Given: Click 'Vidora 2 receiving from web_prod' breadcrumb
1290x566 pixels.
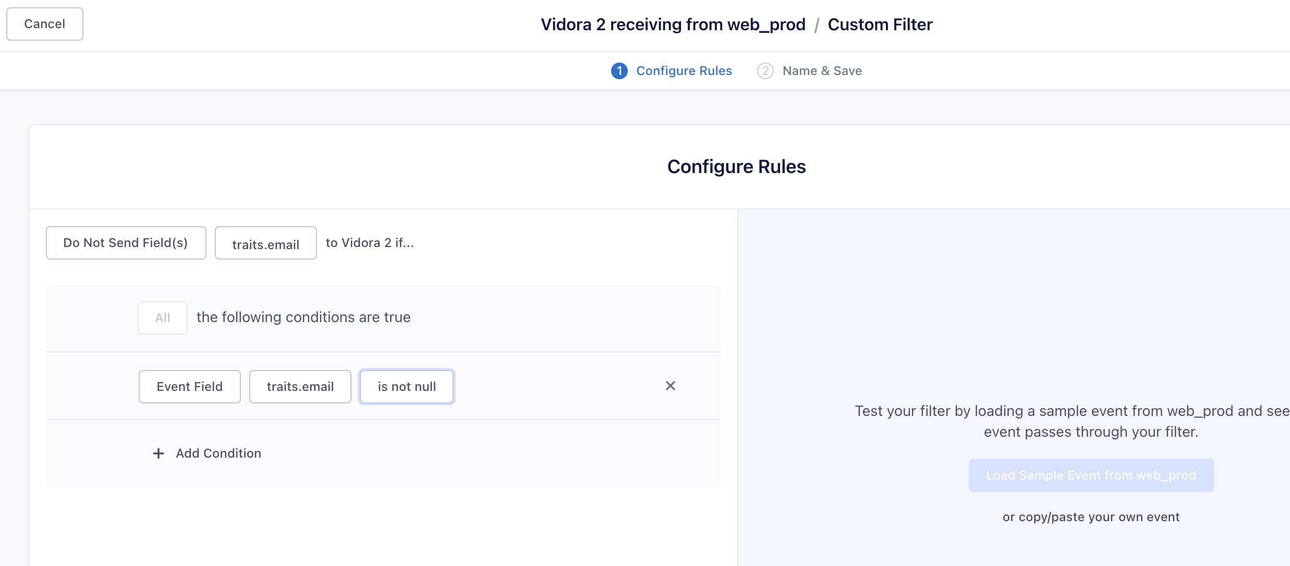Looking at the screenshot, I should point(673,24).
